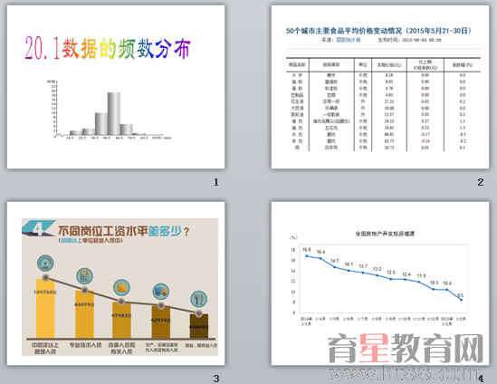Select slide 2 with the food price table

380,87
